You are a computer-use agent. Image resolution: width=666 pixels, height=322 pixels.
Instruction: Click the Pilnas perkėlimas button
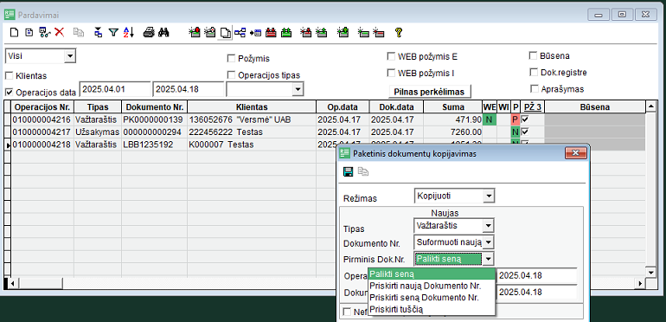click(429, 92)
